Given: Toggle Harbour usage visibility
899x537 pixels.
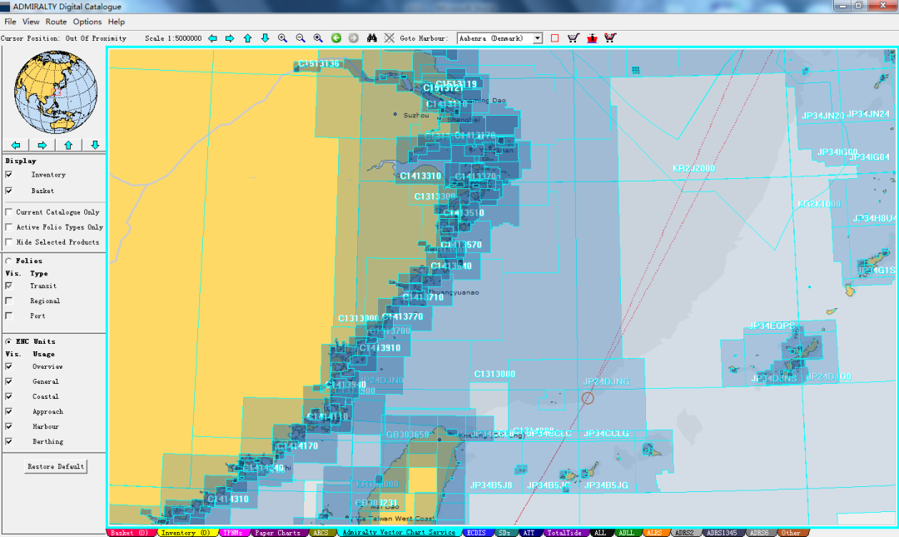Looking at the screenshot, I should (8, 426).
